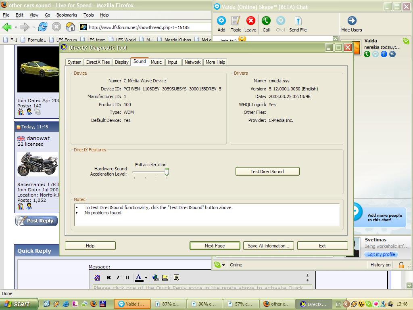Open LFS World bookmark in Firefox toolbar

coord(123,40)
